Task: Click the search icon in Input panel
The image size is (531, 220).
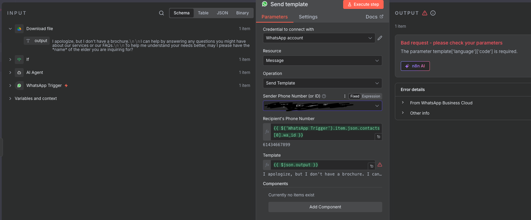Action: tap(161, 13)
